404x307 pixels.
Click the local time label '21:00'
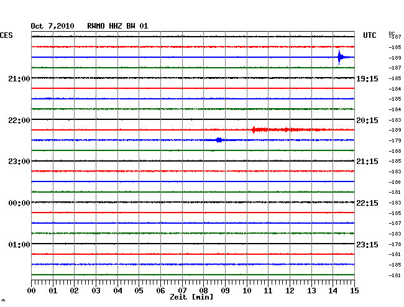click(x=19, y=78)
